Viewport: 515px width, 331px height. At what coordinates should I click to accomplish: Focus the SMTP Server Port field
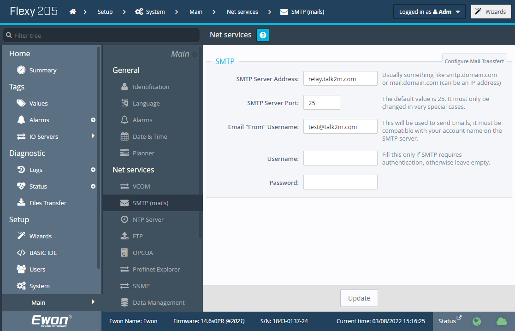pyautogui.click(x=321, y=102)
